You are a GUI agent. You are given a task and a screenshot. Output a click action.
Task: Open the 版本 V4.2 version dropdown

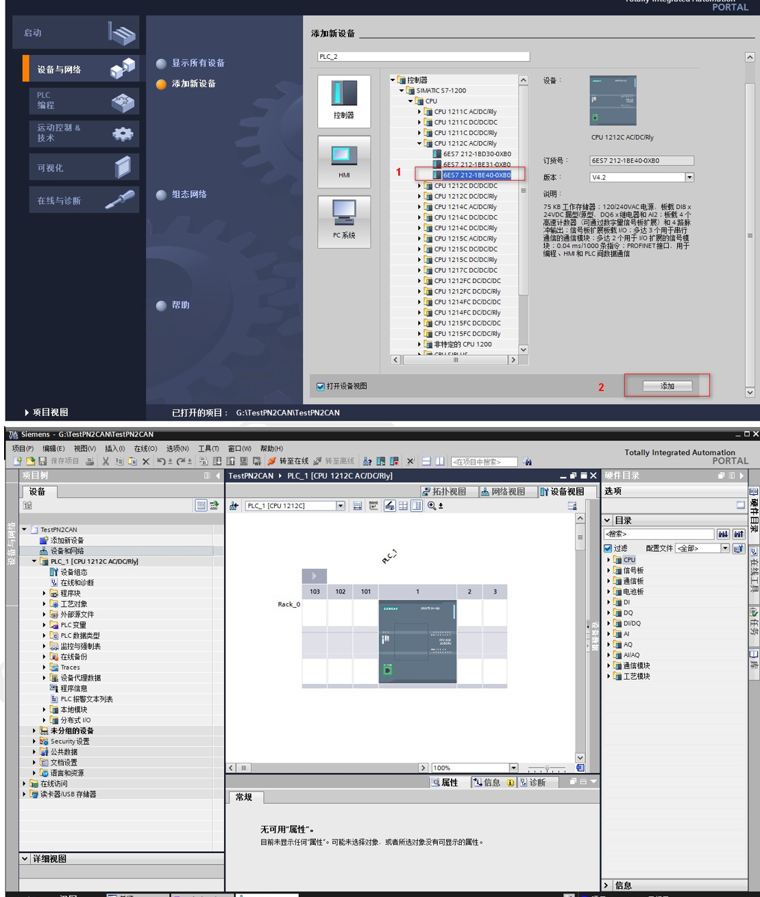coord(689,177)
